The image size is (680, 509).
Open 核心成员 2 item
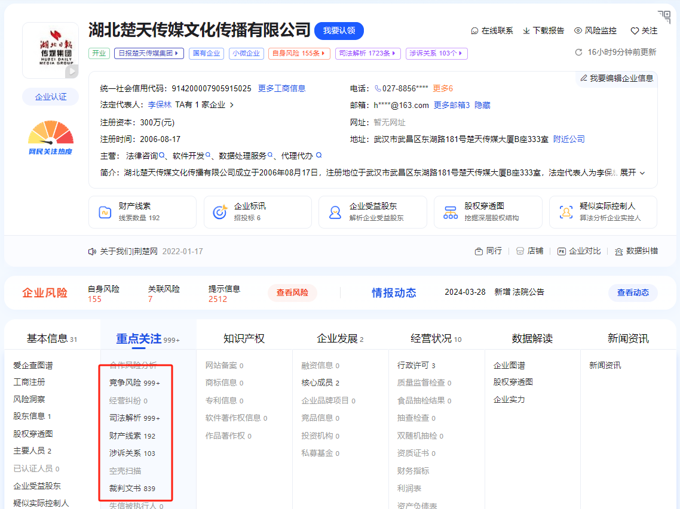(x=320, y=383)
